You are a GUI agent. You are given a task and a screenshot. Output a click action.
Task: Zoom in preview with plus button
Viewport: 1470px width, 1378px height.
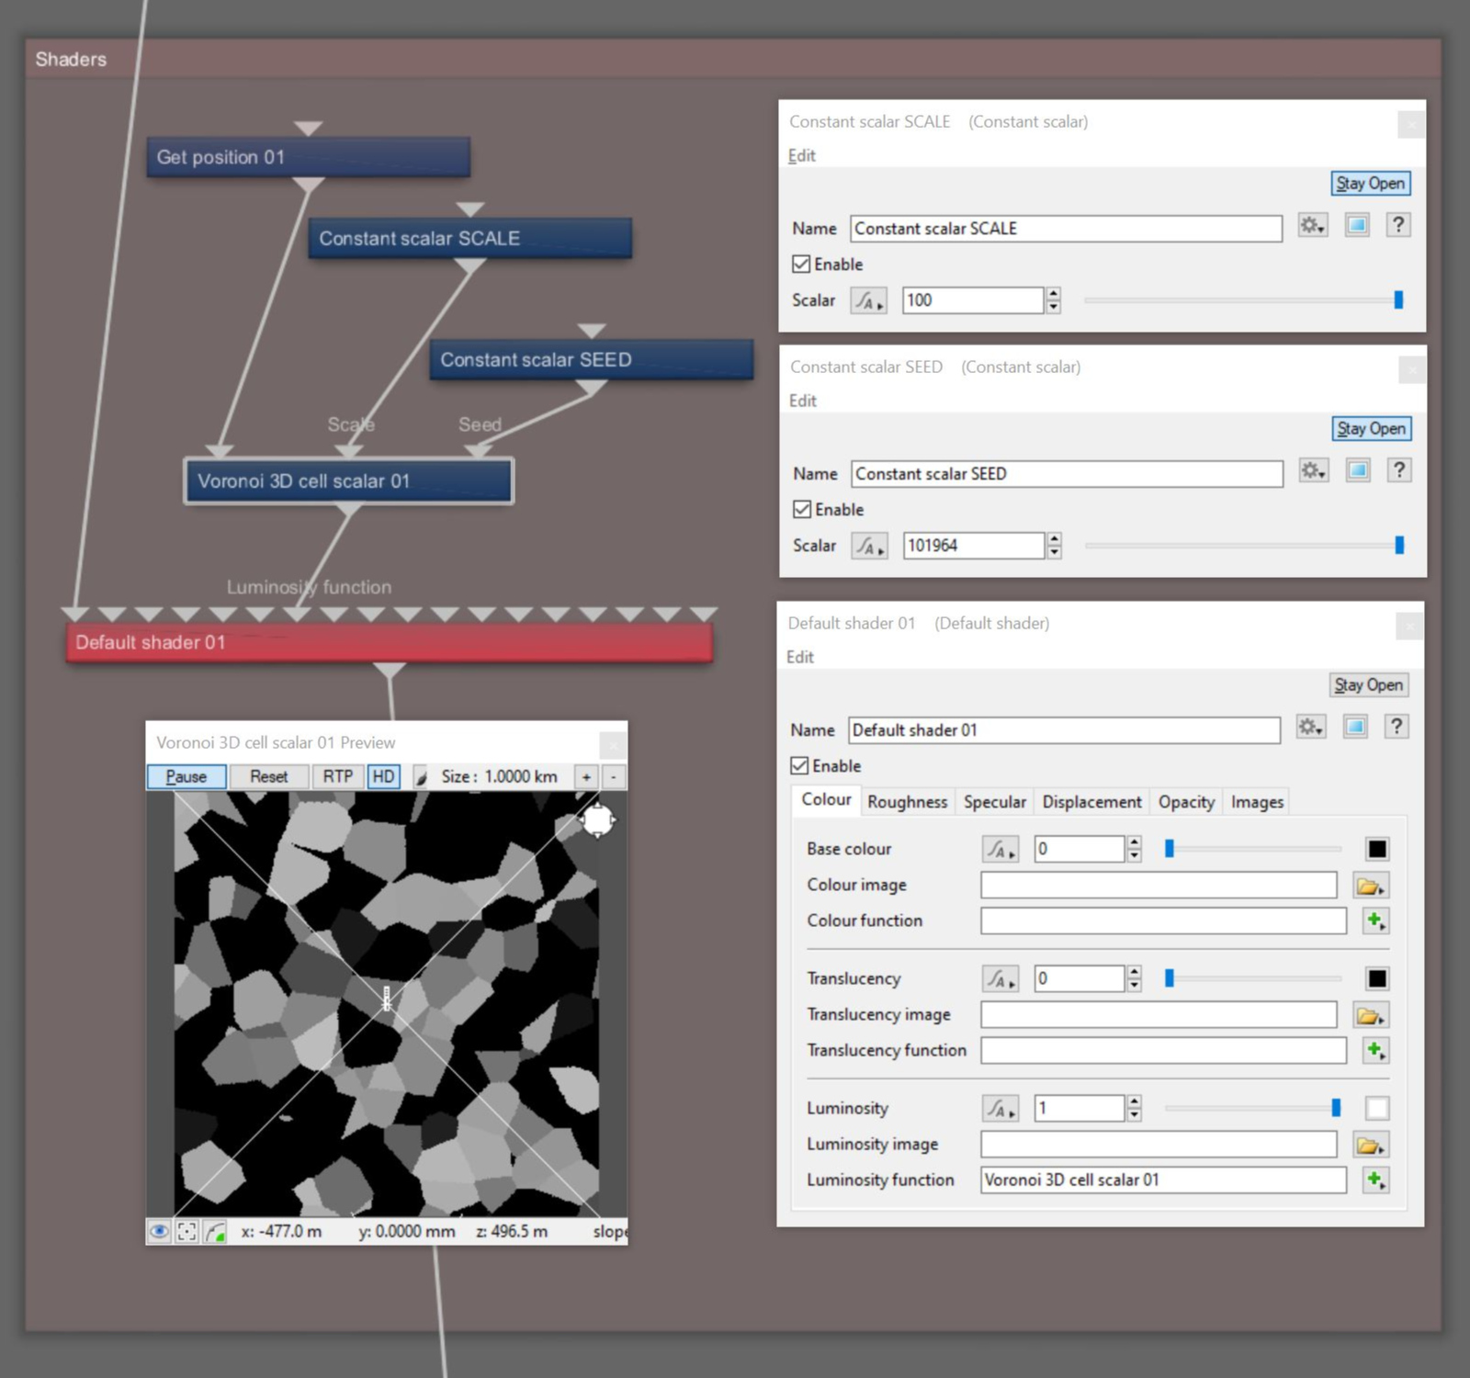pyautogui.click(x=586, y=777)
